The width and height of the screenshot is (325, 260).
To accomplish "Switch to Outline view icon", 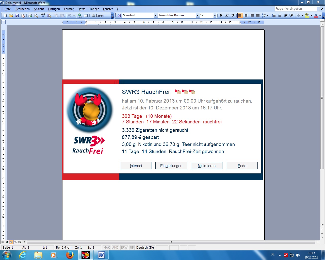I will tap(15, 242).
